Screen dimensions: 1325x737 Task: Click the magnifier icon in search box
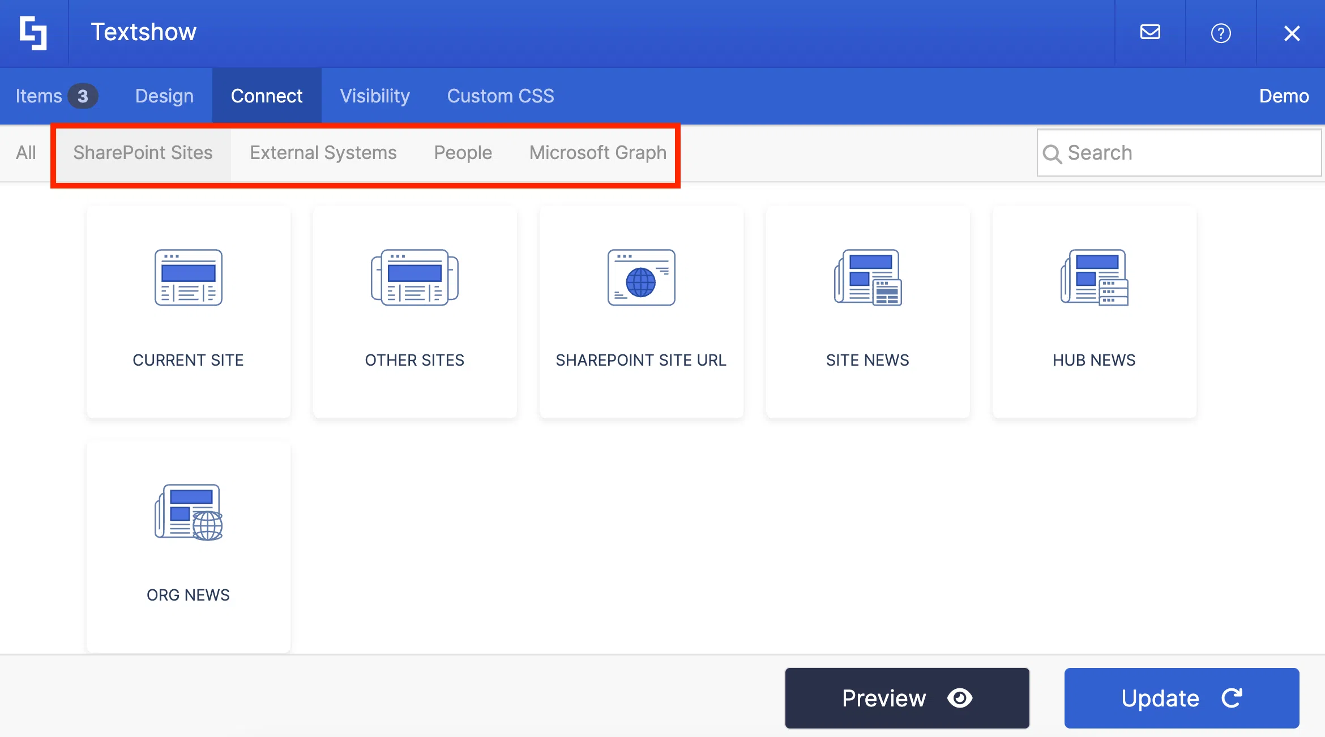(x=1052, y=154)
